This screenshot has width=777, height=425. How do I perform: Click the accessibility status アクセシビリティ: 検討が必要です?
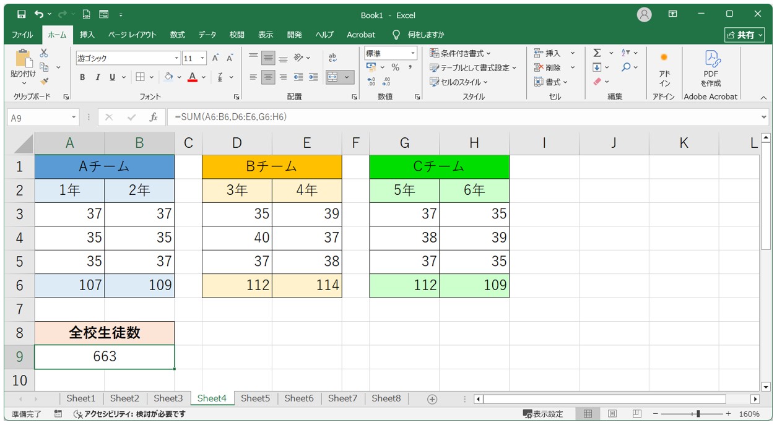(129, 414)
